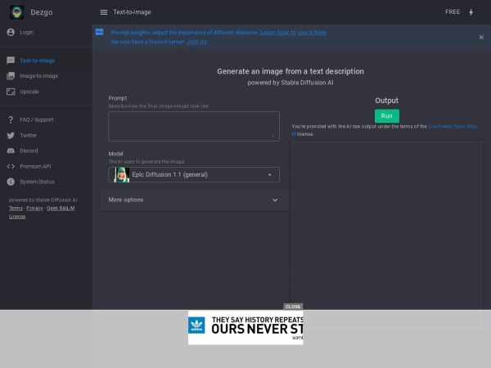Open the Terms link in footer

point(16,209)
